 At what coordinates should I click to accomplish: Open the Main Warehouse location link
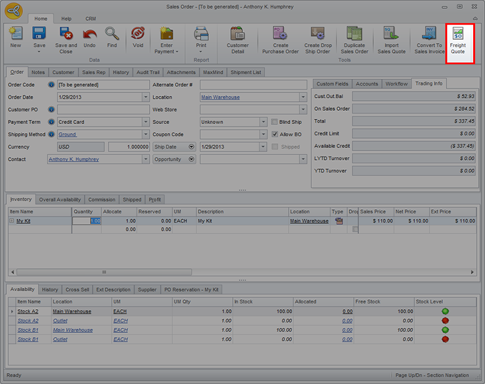pyautogui.click(x=220, y=97)
